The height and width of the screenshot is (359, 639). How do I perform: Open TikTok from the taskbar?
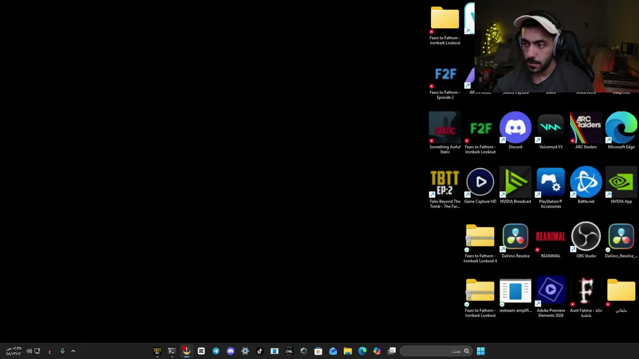point(260,351)
